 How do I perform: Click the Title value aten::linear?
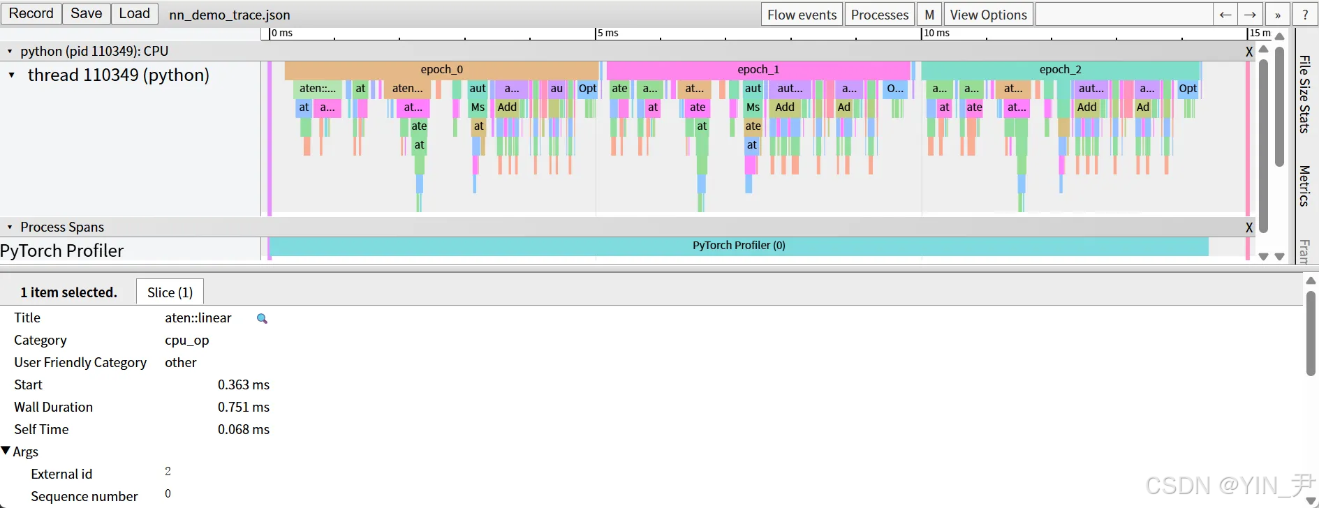coord(198,318)
